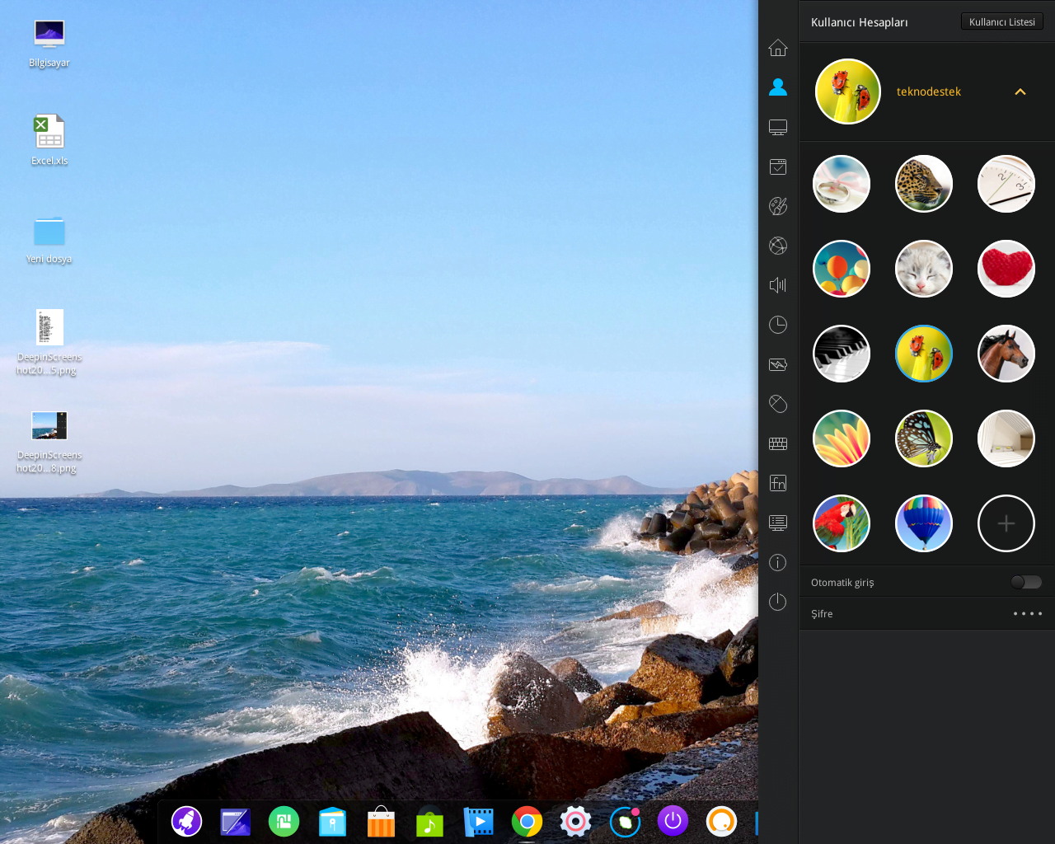Open Personalization via the palette icon
Viewport: 1055px width, 844px height.
(x=778, y=205)
